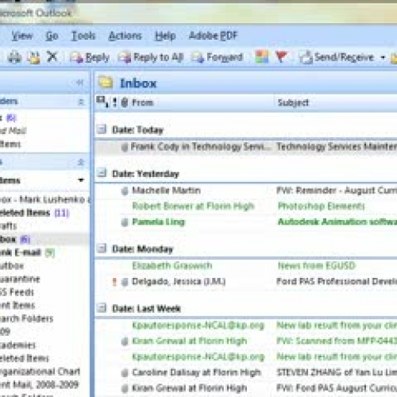Select the Deleted Items (11) folder
The image size is (397, 397).
[x=34, y=213]
